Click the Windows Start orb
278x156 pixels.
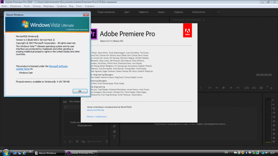(6, 152)
